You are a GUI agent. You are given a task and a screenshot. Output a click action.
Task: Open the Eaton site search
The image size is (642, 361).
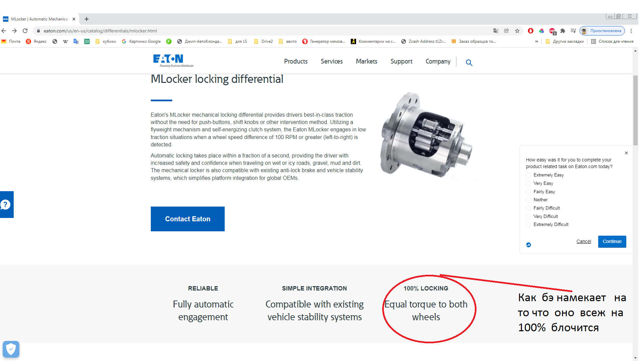[469, 63]
